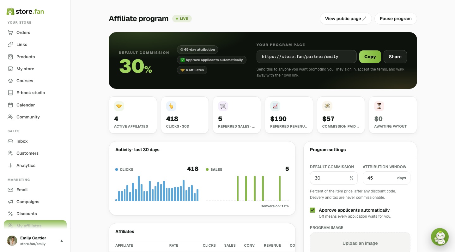Click the Calendar icon in sidebar
The height and width of the screenshot is (252, 455).
pos(10,105)
